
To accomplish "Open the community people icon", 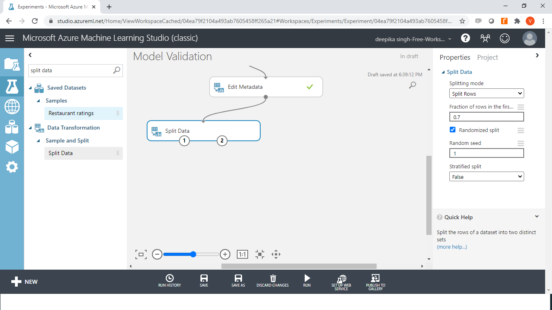I will pos(485,38).
